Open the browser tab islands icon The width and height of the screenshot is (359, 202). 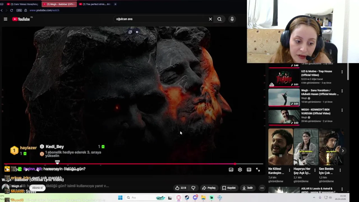2,4
